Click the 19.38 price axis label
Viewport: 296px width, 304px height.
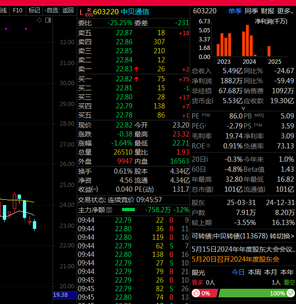tap(65, 295)
